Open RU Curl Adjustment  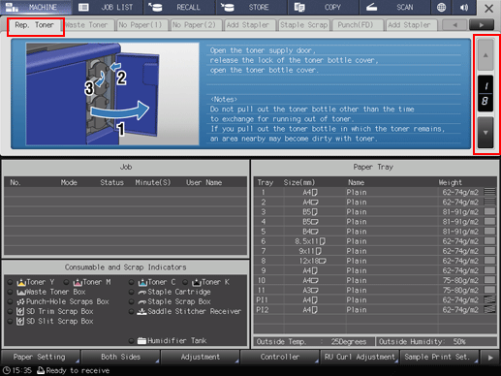click(360, 357)
